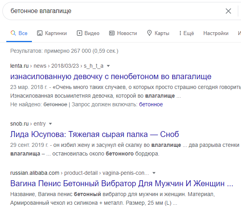Click the lenta.ru breadcrumb URL

pyautogui.click(x=57, y=66)
